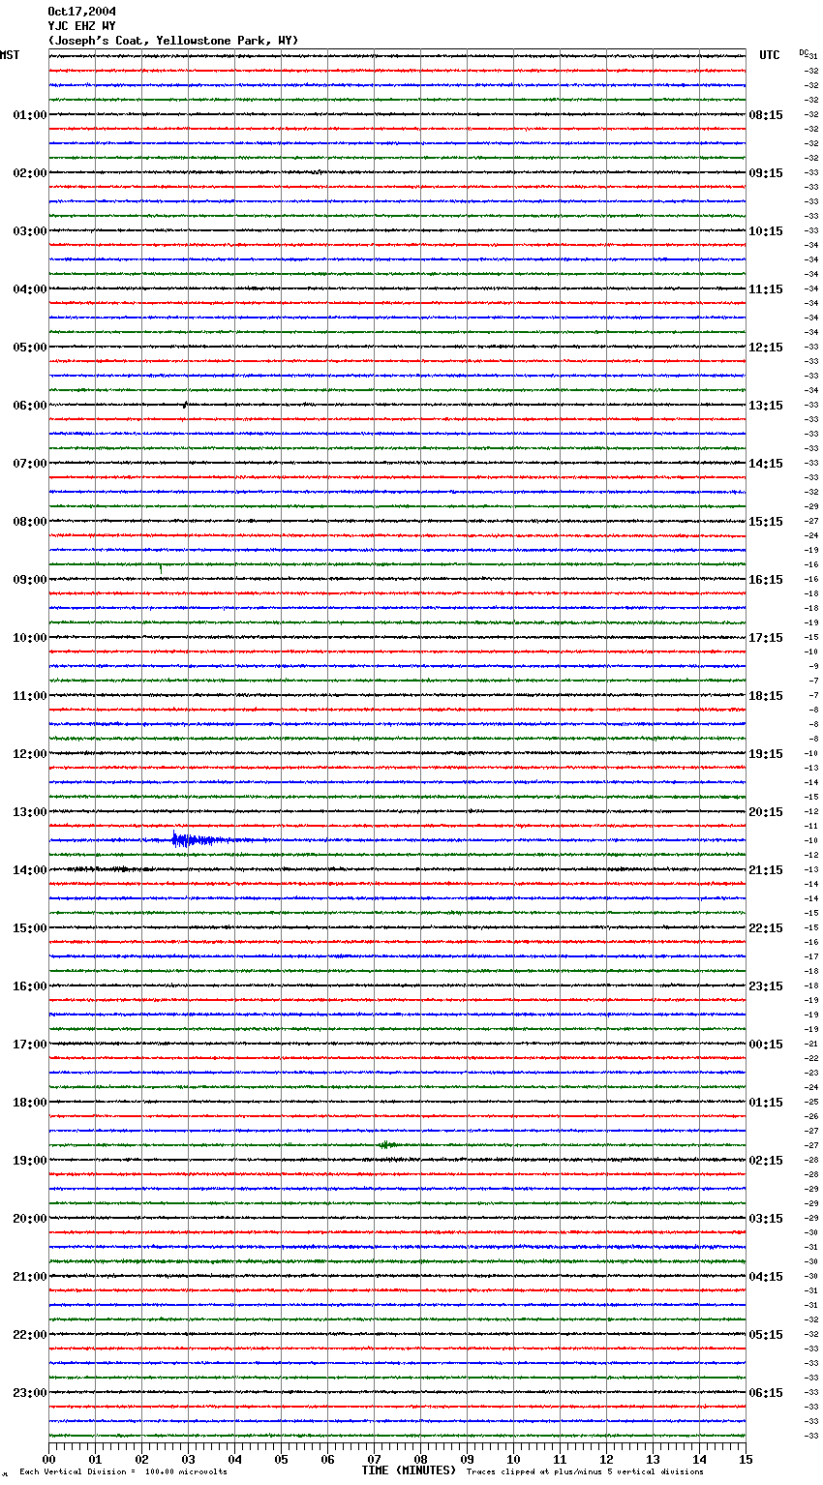Select the 22:00 MST time label
The image size is (823, 1485).
point(29,1335)
